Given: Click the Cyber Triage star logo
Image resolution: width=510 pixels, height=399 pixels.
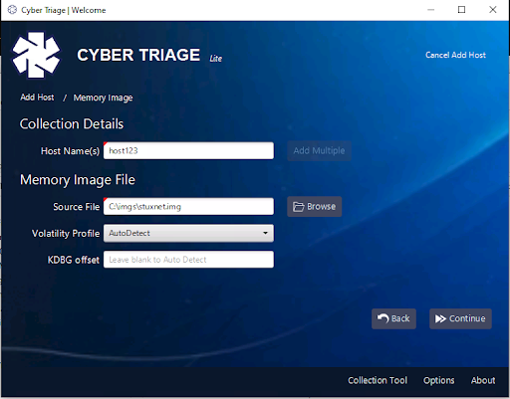Looking at the screenshot, I should coord(36,55).
